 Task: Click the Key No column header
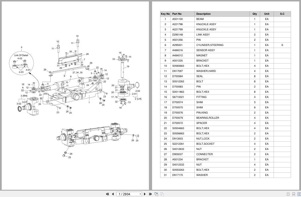[x=165, y=14]
